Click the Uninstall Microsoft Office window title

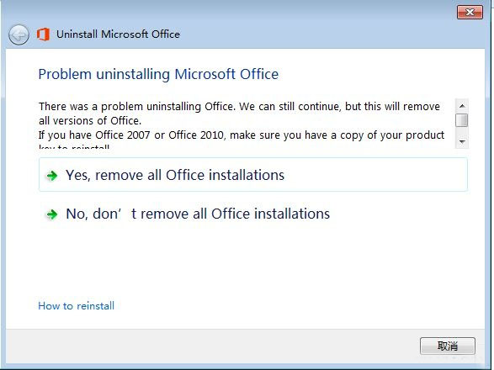(x=118, y=34)
